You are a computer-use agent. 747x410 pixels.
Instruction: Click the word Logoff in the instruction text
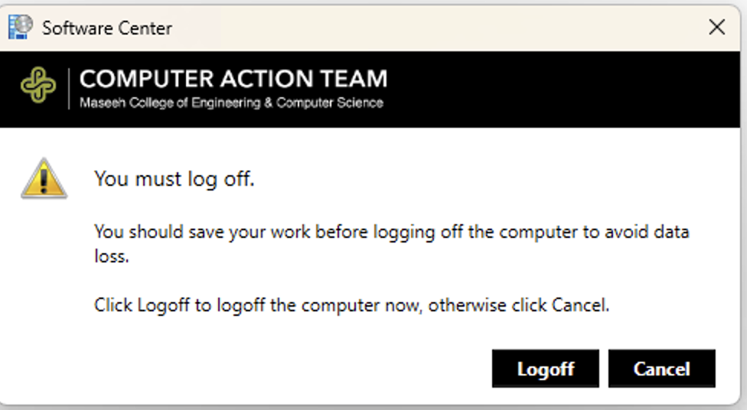[x=164, y=305]
